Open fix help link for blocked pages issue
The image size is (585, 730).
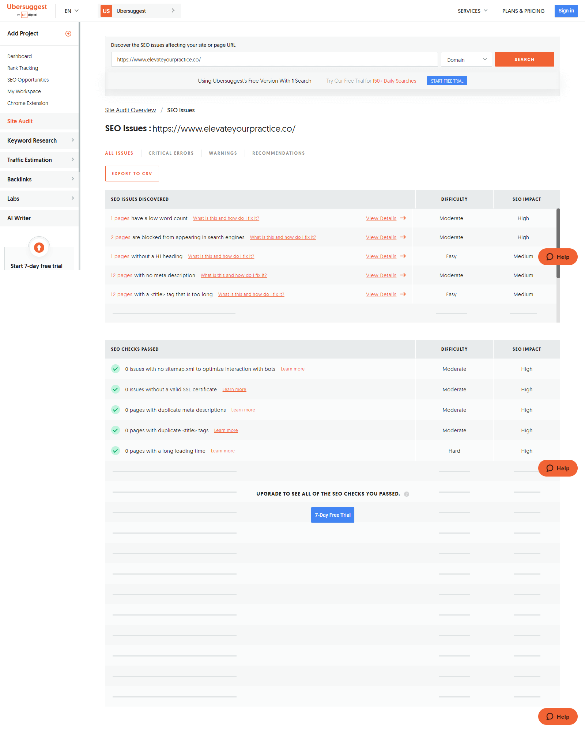(x=283, y=237)
